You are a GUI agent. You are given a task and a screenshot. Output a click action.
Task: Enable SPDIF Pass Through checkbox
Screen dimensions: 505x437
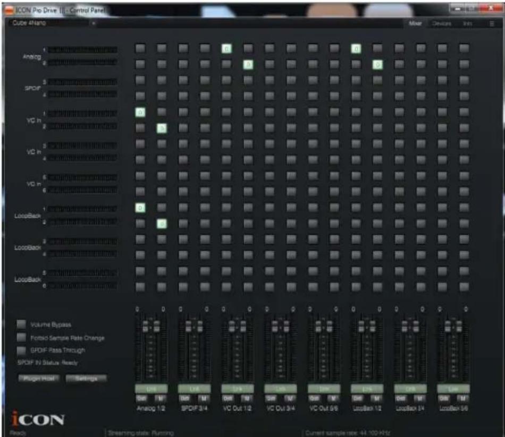pyautogui.click(x=21, y=350)
